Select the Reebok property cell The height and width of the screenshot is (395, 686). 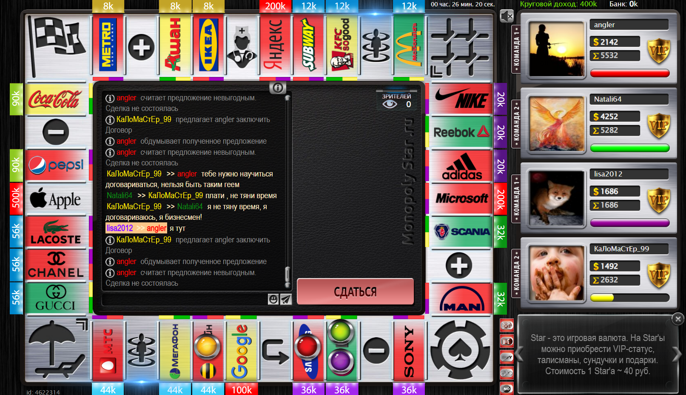click(x=461, y=132)
